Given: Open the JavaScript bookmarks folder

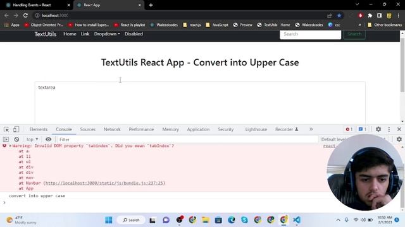Looking at the screenshot, I should pos(217,25).
